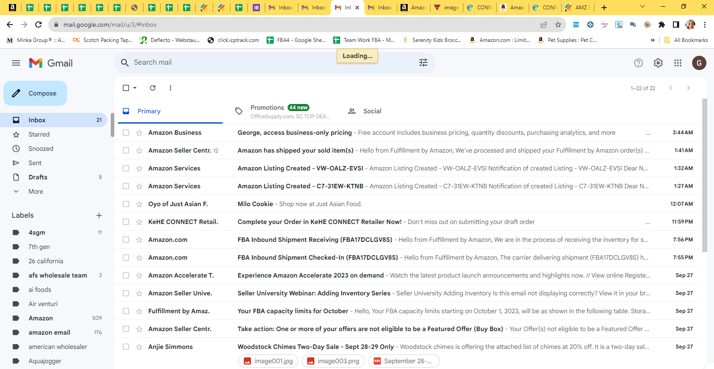Open the Gmail main menu hamburger icon
Viewport: 714px width, 369px height.
[16, 63]
